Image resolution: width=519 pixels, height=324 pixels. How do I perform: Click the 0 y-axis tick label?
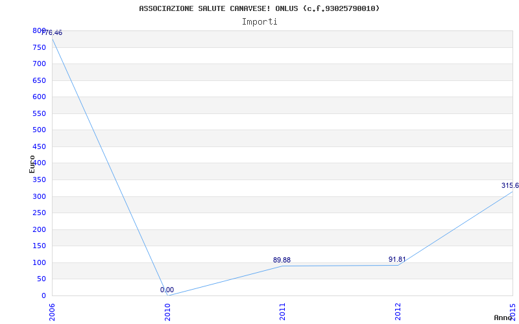tap(43, 295)
